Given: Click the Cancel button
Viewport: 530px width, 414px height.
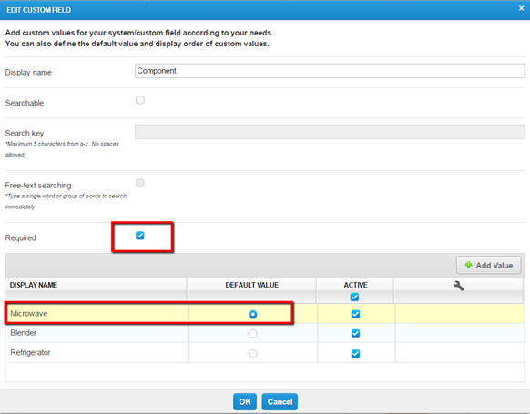Looking at the screenshot, I should point(280,402).
